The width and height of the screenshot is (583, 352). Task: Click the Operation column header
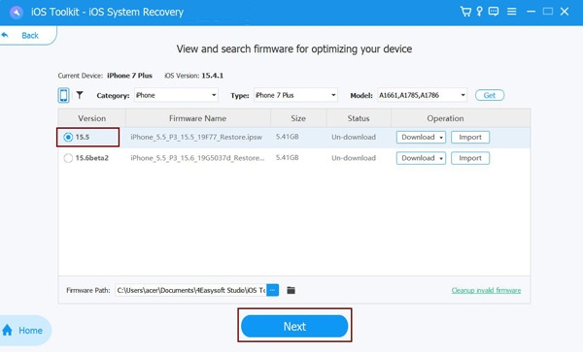coord(445,118)
